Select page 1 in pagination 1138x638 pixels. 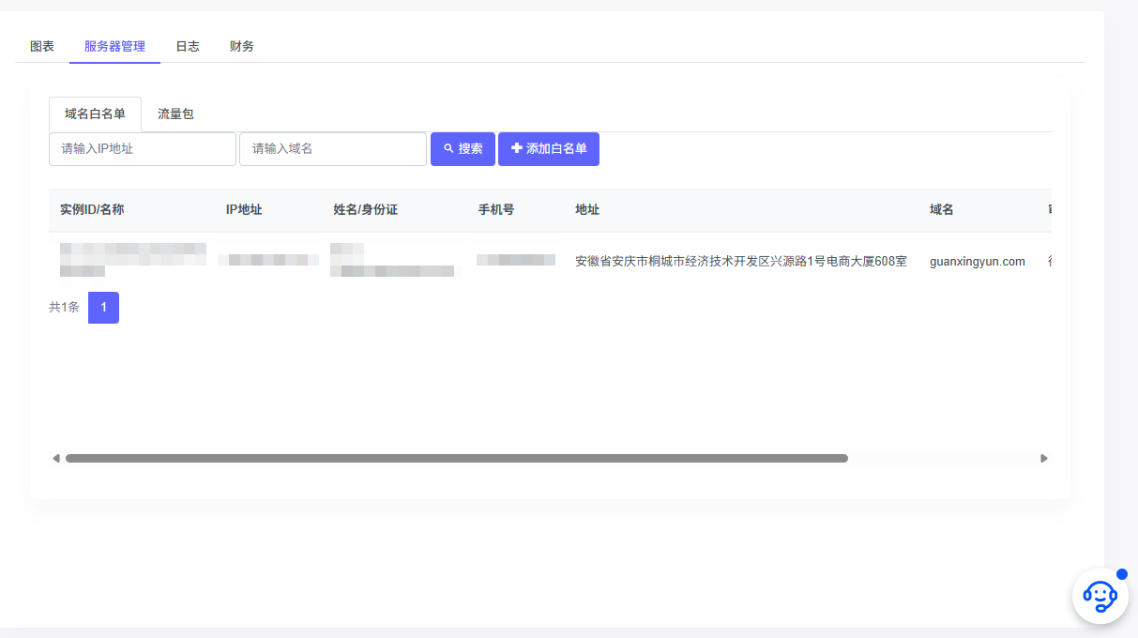pyautogui.click(x=103, y=307)
